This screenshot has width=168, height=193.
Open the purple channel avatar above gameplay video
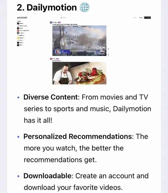51,22
